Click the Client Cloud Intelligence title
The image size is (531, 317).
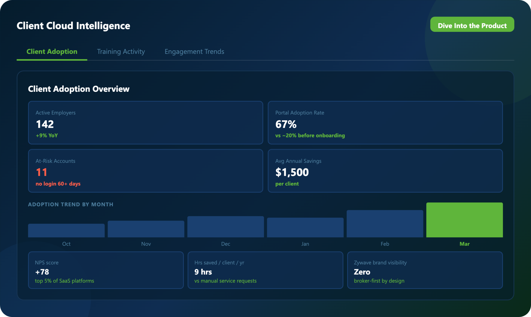tap(73, 26)
